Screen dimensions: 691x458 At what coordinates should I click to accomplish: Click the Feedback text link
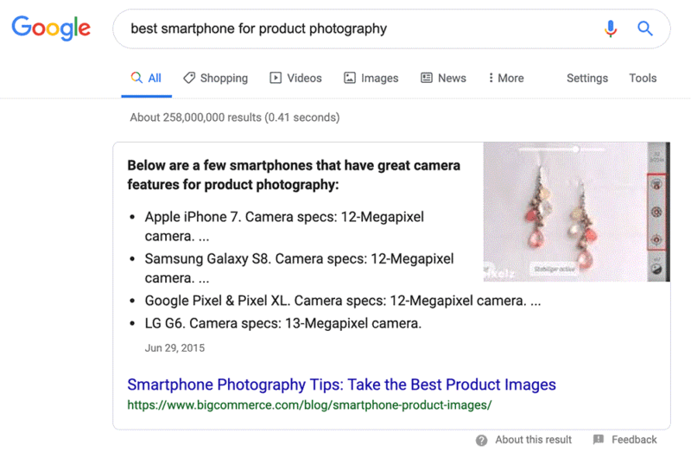click(634, 440)
